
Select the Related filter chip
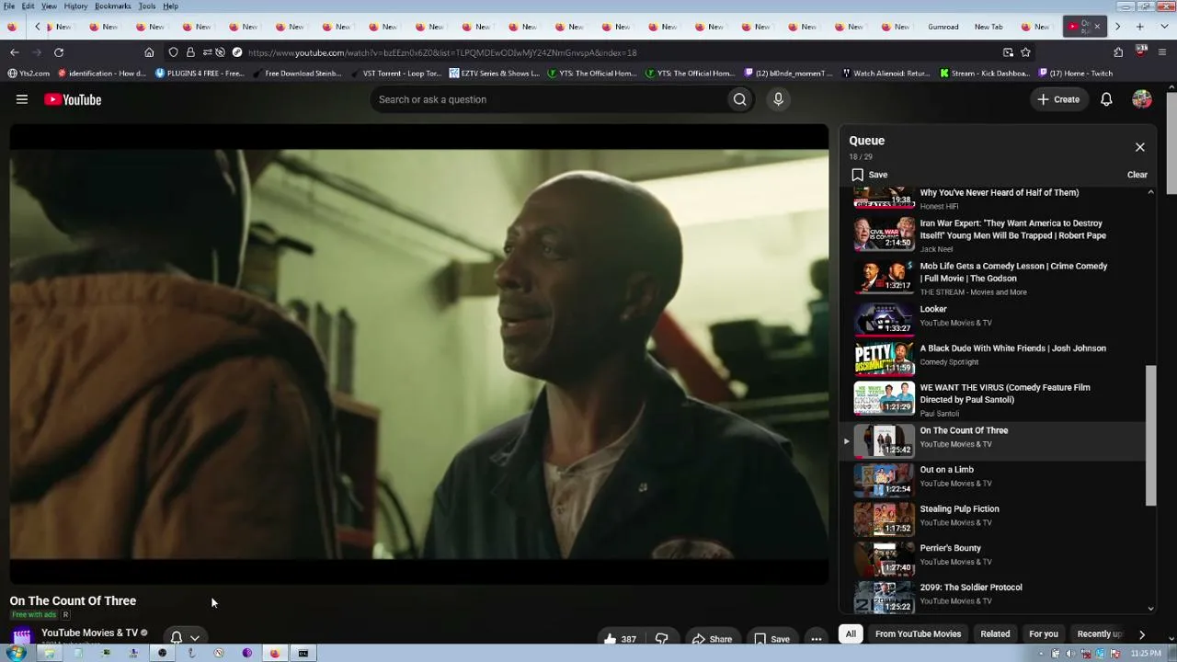pos(995,633)
